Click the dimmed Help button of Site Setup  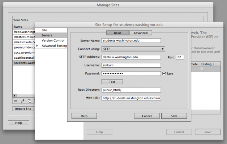pos(99,132)
